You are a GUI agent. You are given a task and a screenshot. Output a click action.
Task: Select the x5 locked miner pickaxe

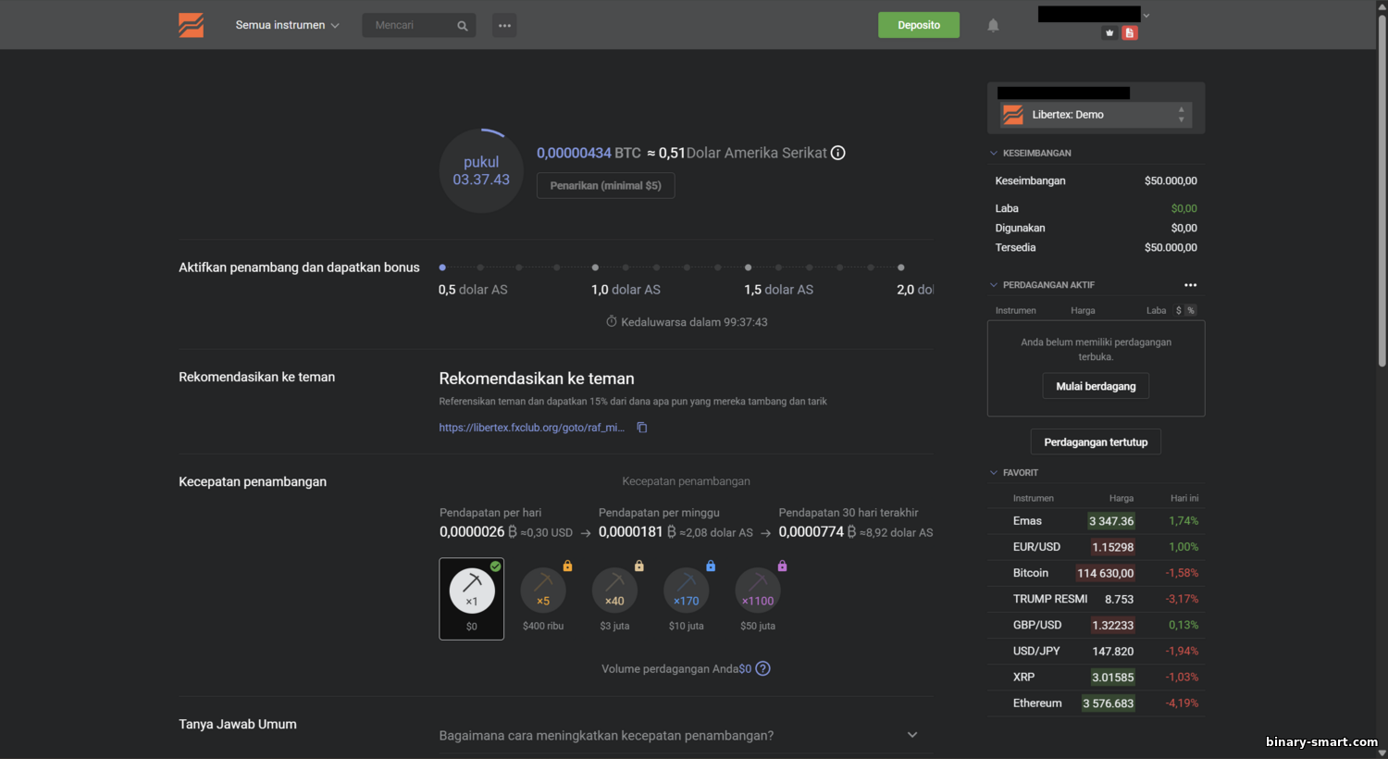point(543,591)
